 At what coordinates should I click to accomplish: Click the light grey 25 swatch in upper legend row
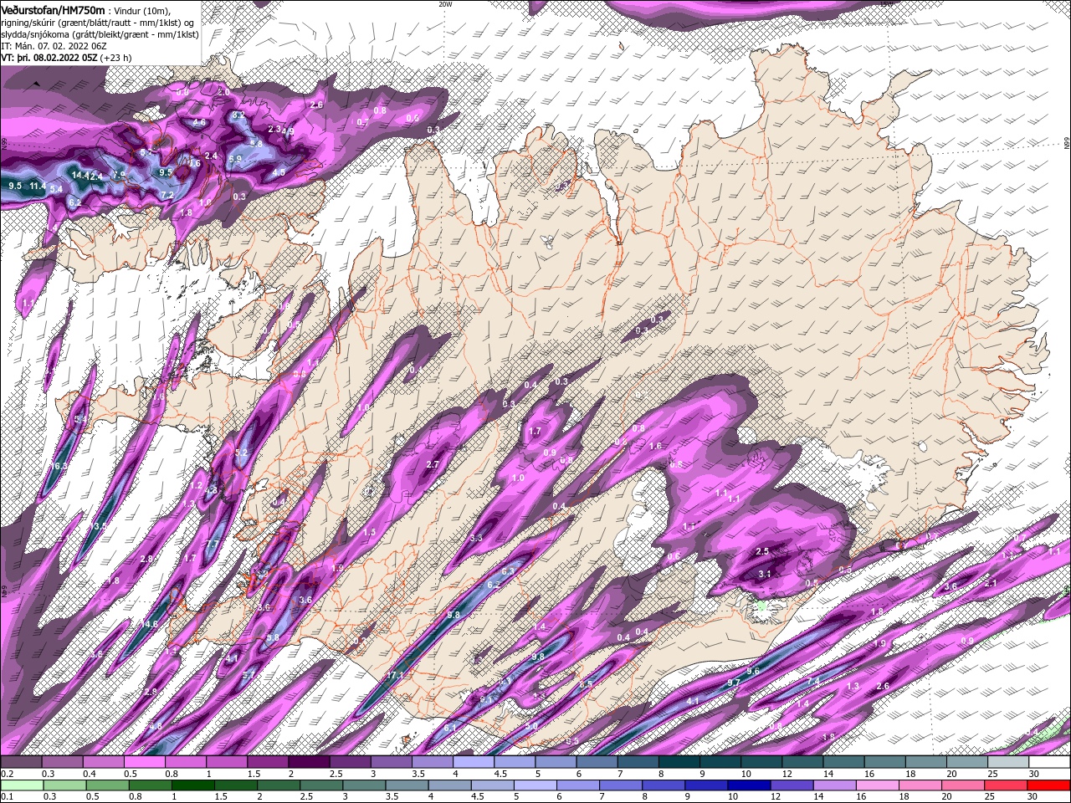pyautogui.click(x=1008, y=763)
